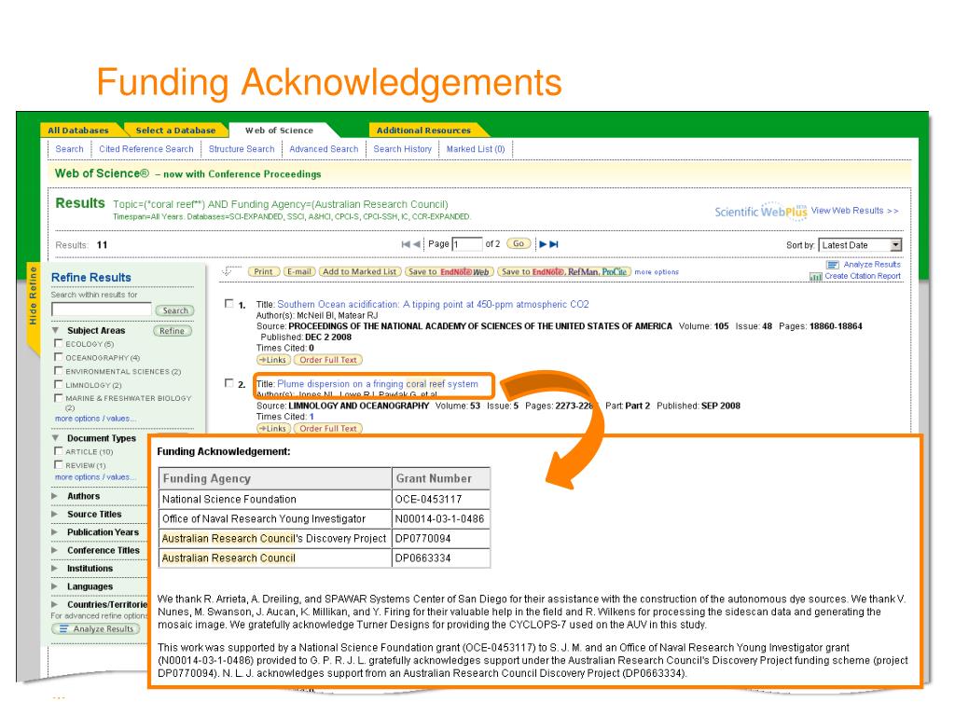Click the Refine button beside Subject Areas
The height and width of the screenshot is (716, 955).
click(x=172, y=331)
